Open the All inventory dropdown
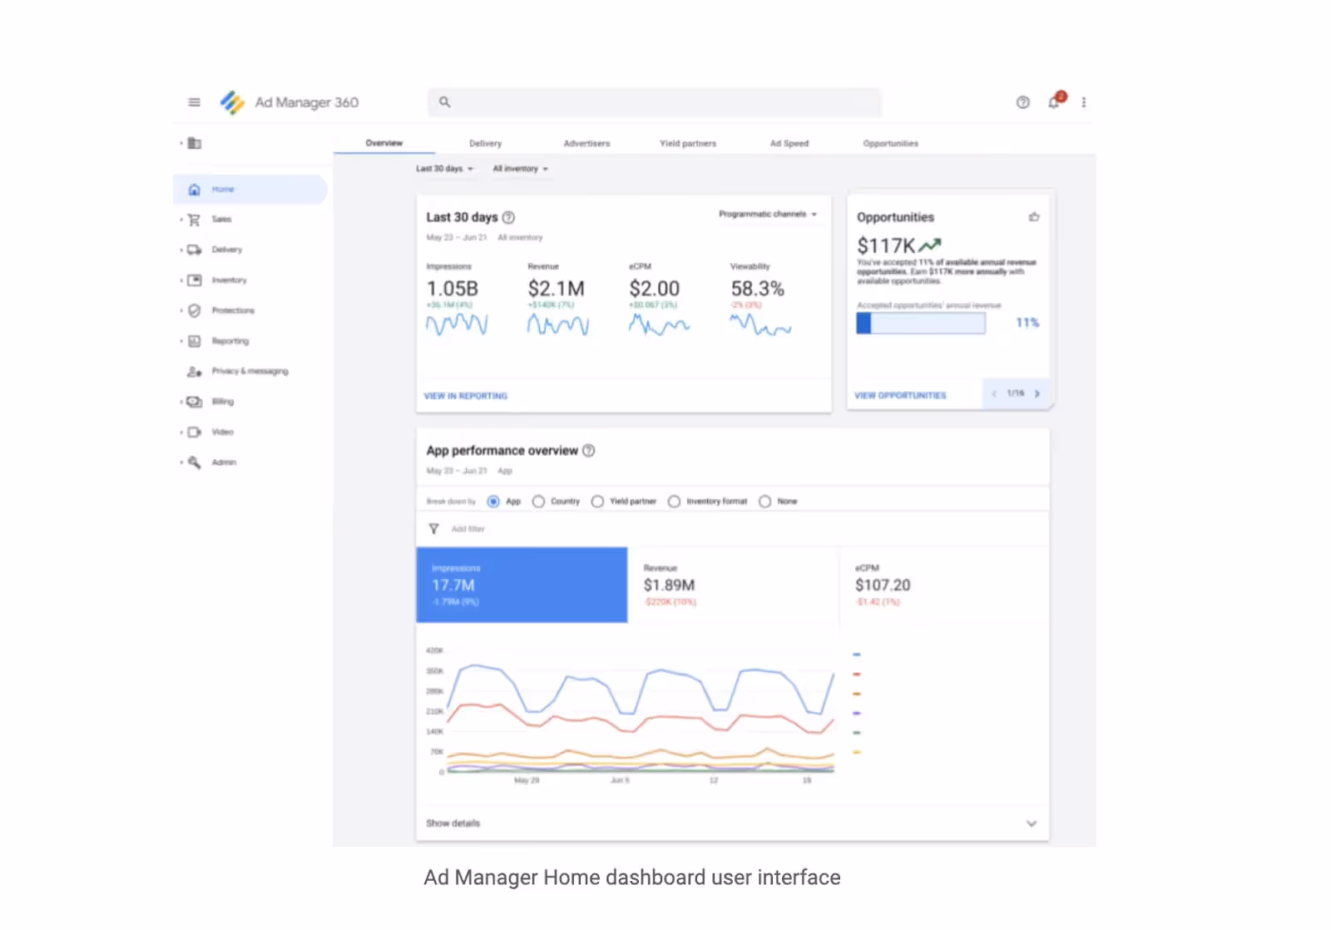Image resolution: width=1331 pixels, height=930 pixels. [520, 168]
